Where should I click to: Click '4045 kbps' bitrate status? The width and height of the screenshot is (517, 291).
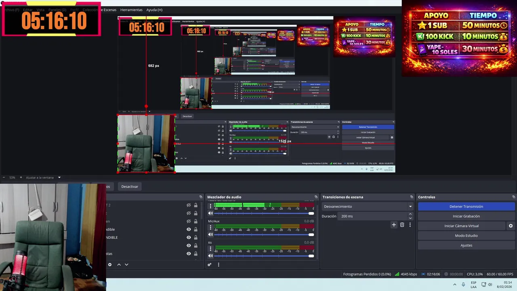(406, 274)
